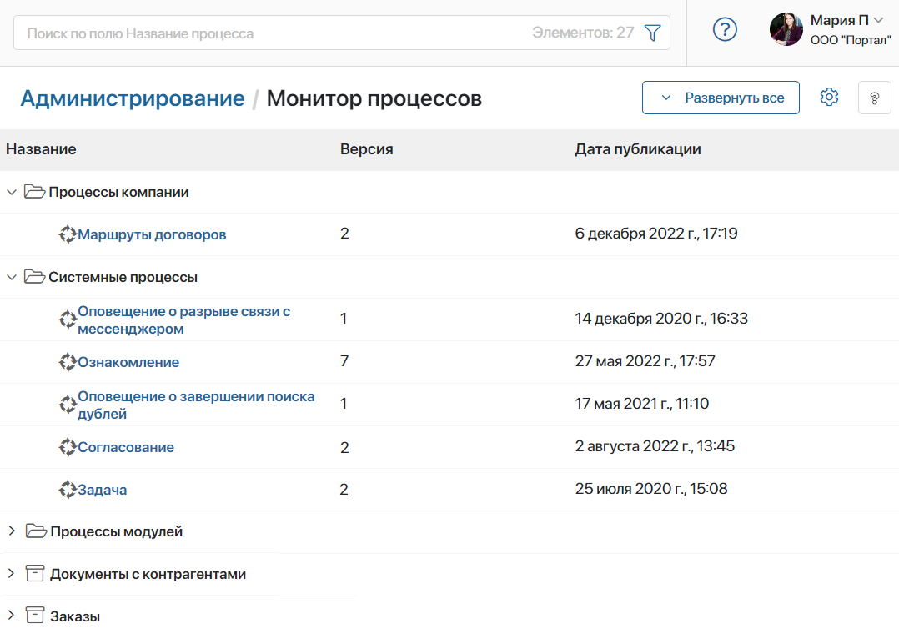Click version 7 of Ознакомление
The width and height of the screenshot is (899, 634).
click(344, 361)
